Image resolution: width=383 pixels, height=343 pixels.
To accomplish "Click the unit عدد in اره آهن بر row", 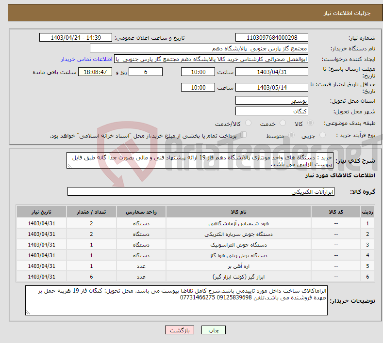I will (x=141, y=266).
